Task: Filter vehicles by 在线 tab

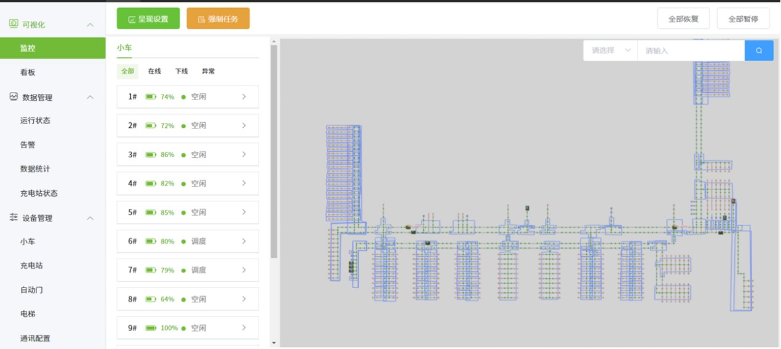Action: (x=154, y=71)
